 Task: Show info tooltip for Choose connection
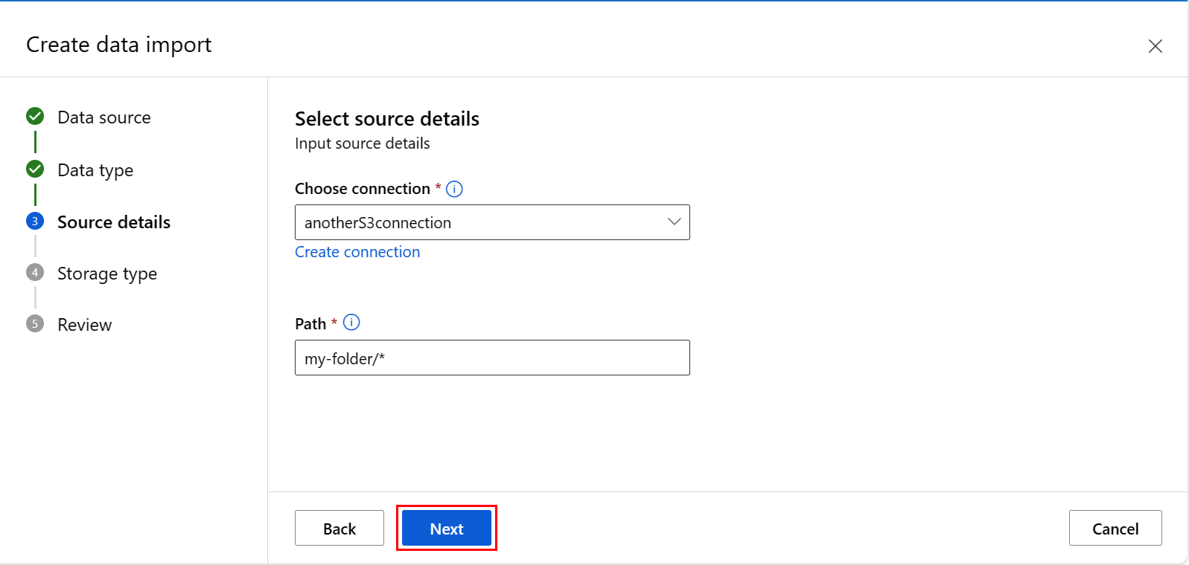454,189
